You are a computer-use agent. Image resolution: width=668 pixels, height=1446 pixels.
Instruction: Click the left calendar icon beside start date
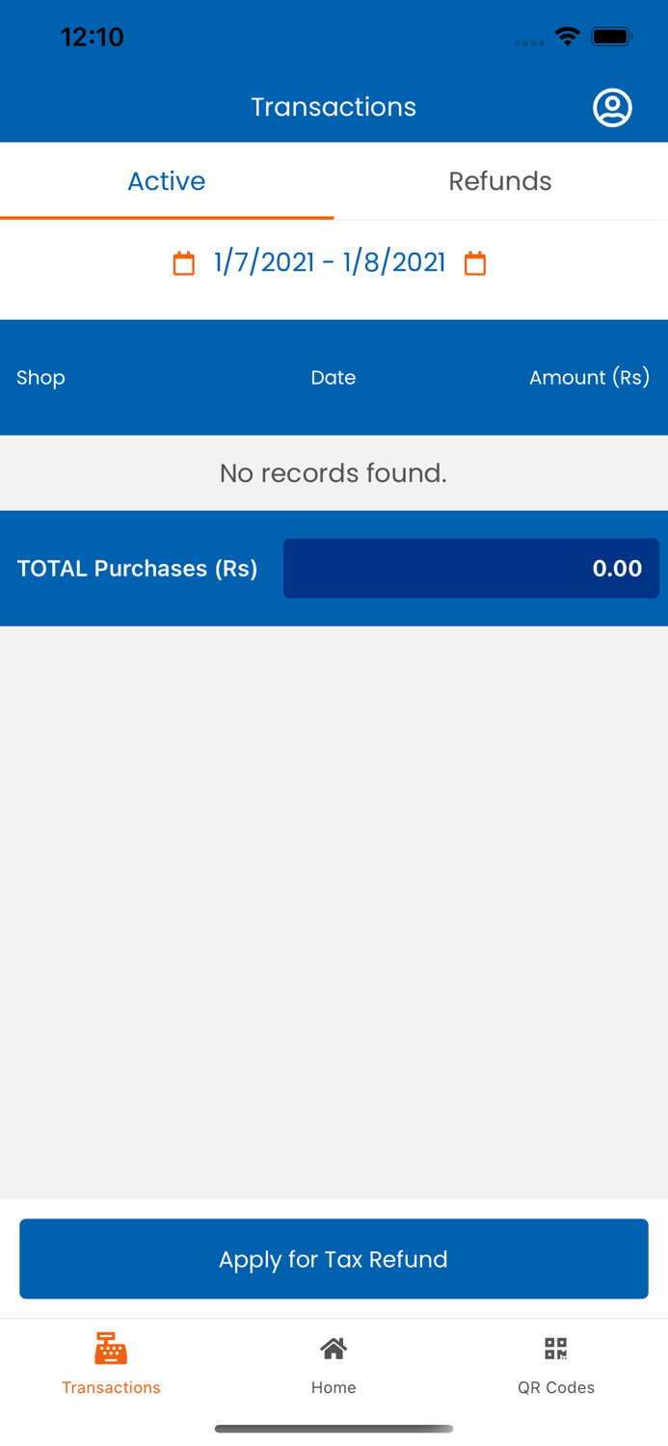184,261
